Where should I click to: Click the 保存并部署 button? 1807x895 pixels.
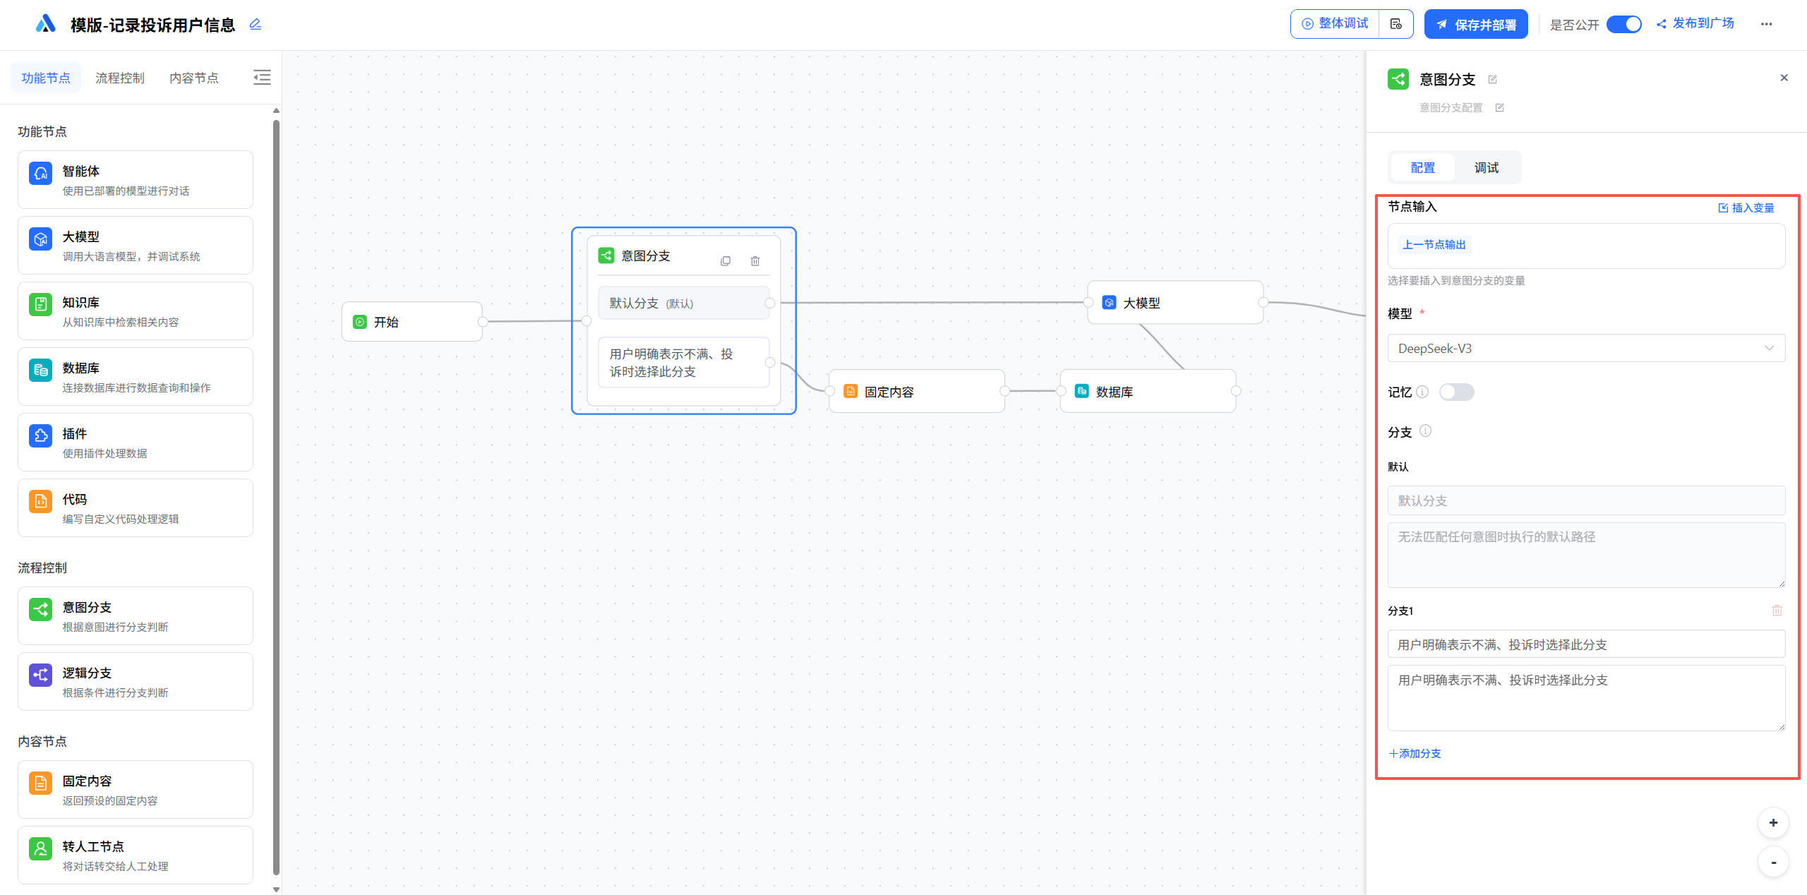click(1475, 24)
